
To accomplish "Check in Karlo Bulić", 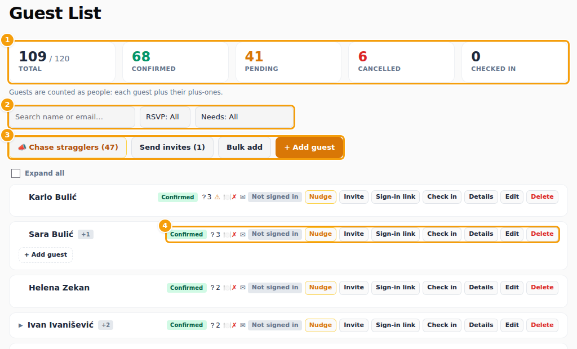I will [442, 197].
